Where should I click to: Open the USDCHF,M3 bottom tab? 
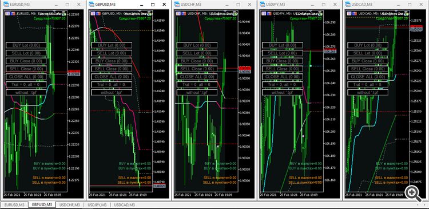[x=70, y=204]
